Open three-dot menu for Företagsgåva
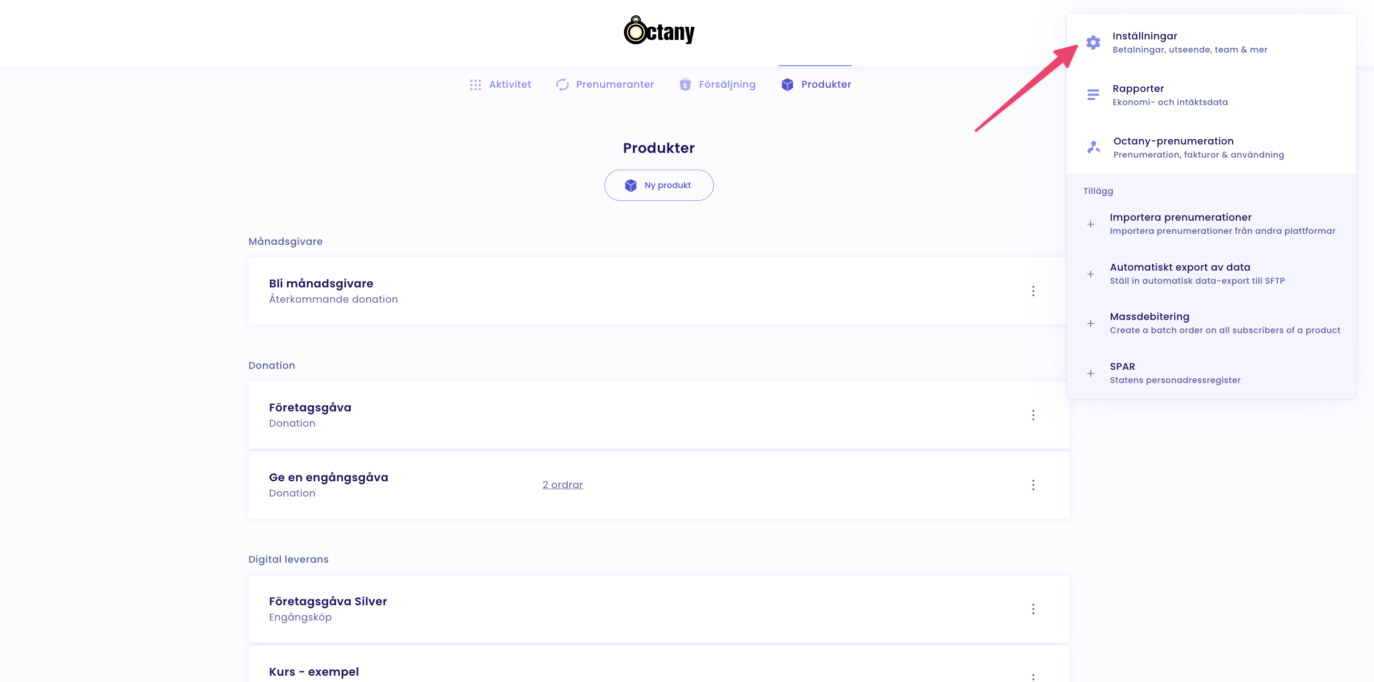This screenshot has width=1374, height=682. click(1033, 415)
